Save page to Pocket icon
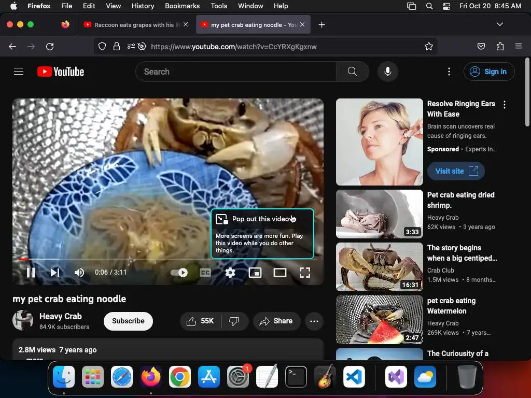This screenshot has width=531, height=398. point(481,46)
